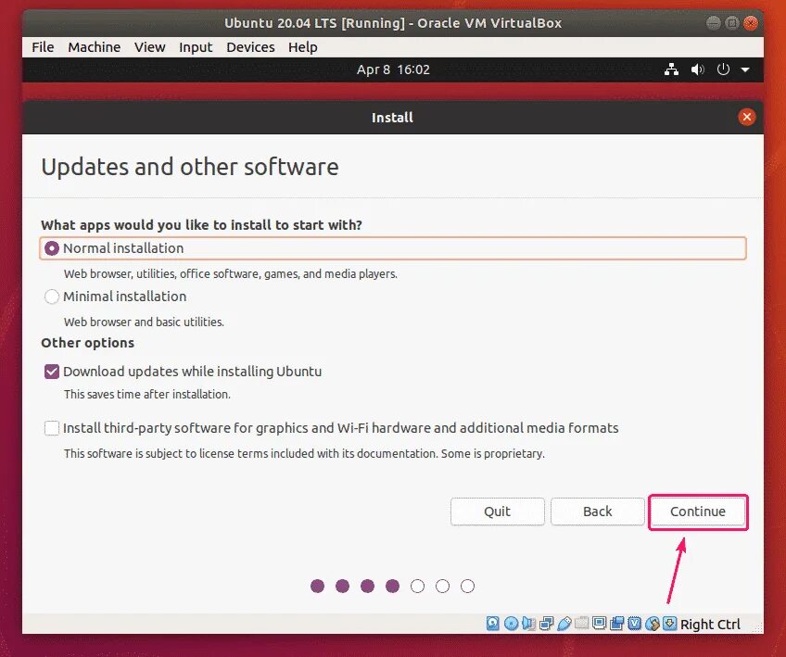Click the network adapters status icon
Screen dimensions: 786x657
click(546, 623)
